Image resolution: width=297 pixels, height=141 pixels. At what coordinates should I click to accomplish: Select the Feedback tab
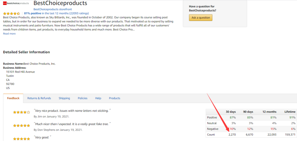pyautogui.click(x=13, y=98)
